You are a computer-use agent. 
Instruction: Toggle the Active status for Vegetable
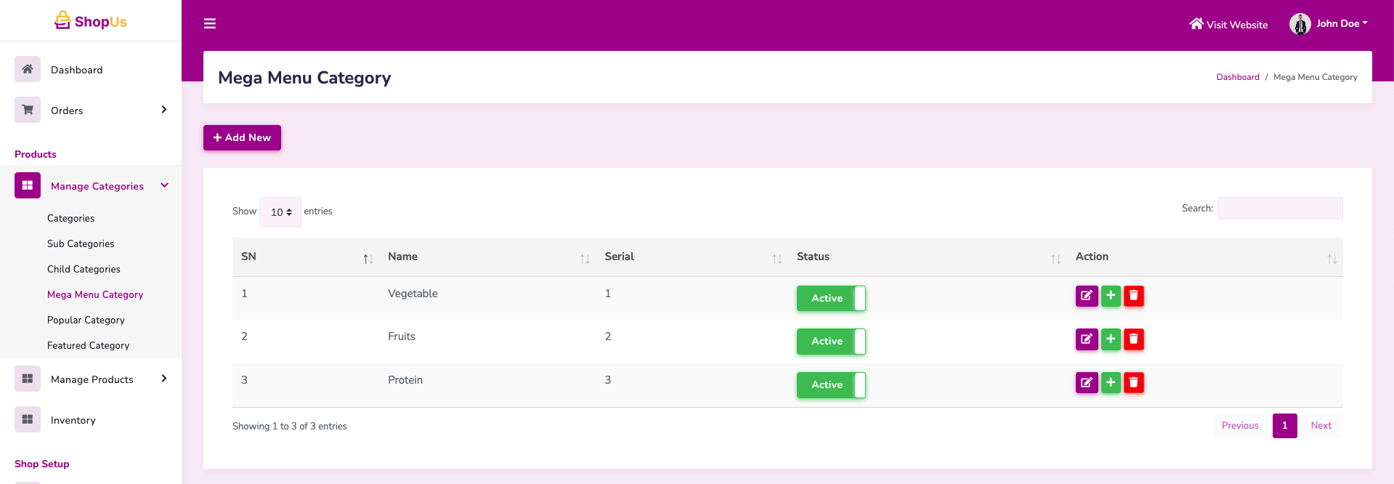pos(830,298)
